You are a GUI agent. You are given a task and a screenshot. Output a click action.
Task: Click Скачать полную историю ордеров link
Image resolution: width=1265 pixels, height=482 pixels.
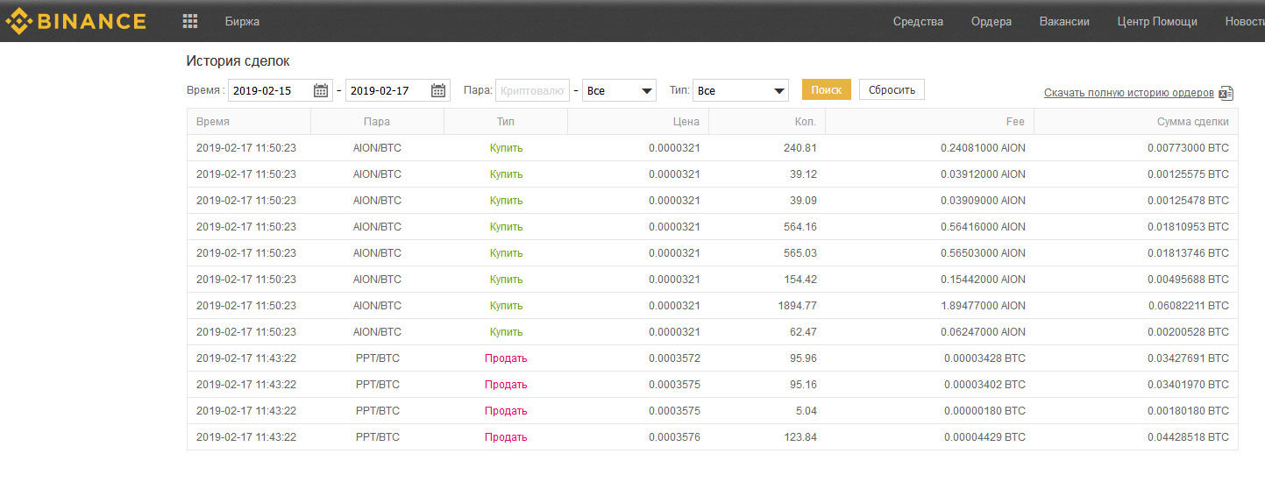[1129, 93]
